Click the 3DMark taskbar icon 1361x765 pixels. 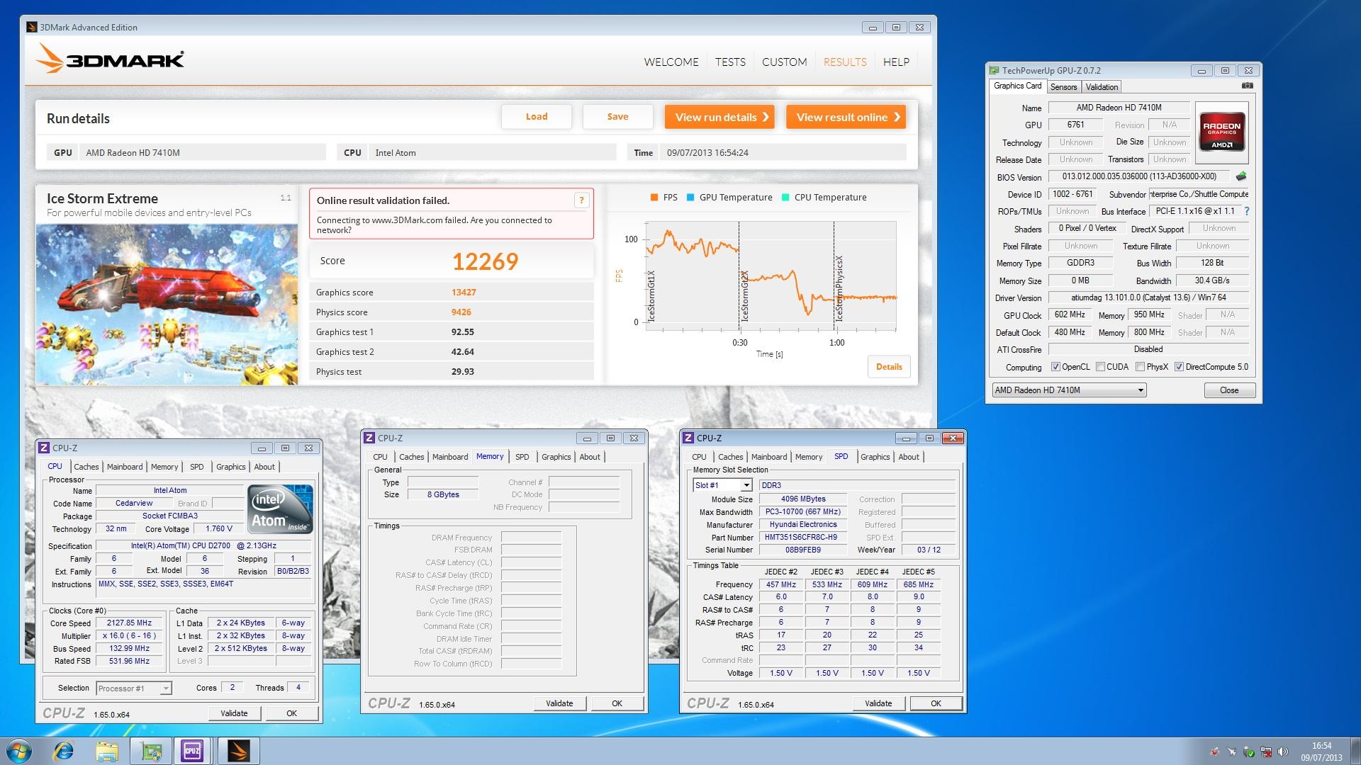[238, 751]
